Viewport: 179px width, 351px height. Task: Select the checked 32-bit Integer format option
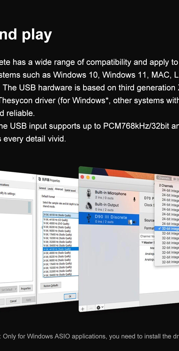pyautogui.click(x=169, y=229)
